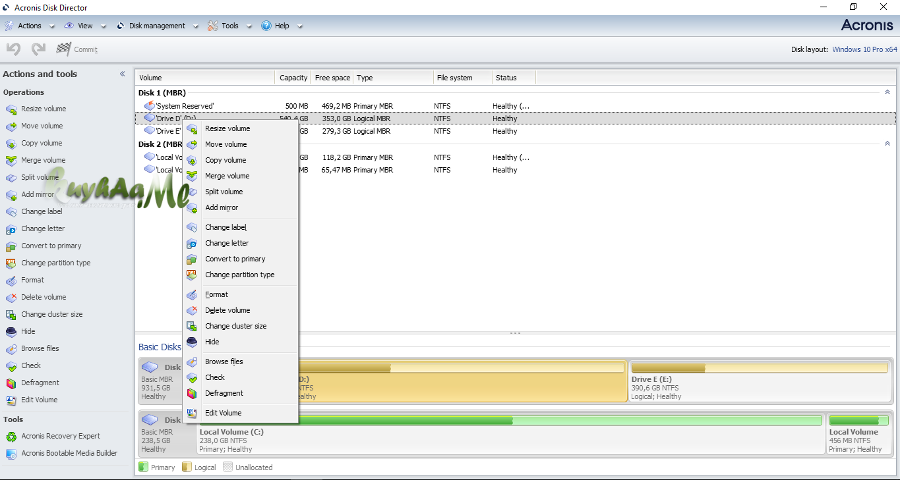Screen dimensions: 900x480
Task: Click the Primary legend color swatch
Action: 143,467
